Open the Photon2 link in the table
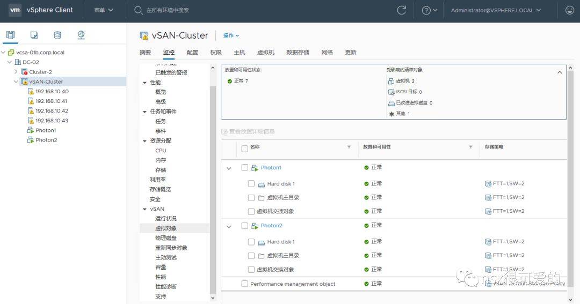580x304 pixels. (x=271, y=226)
